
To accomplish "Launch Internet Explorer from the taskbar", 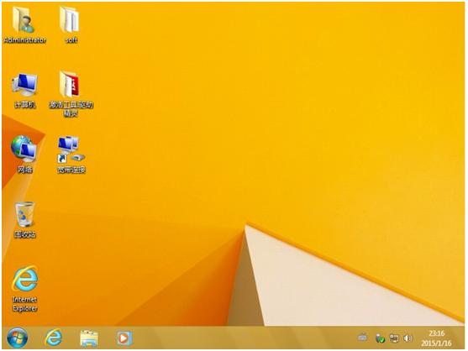I will [x=54, y=338].
